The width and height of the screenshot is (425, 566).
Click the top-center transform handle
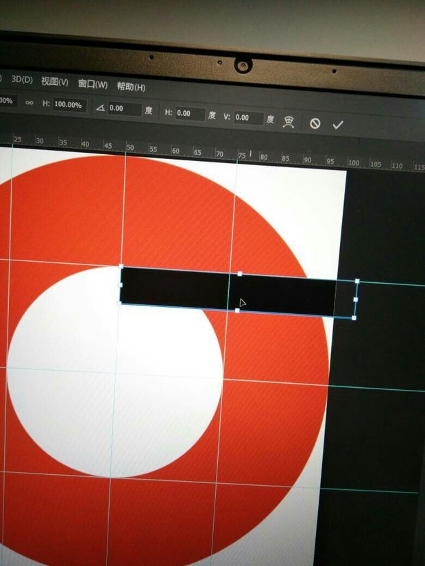click(x=239, y=273)
